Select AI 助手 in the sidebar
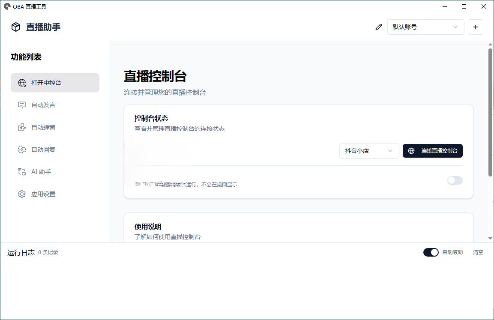 point(55,172)
